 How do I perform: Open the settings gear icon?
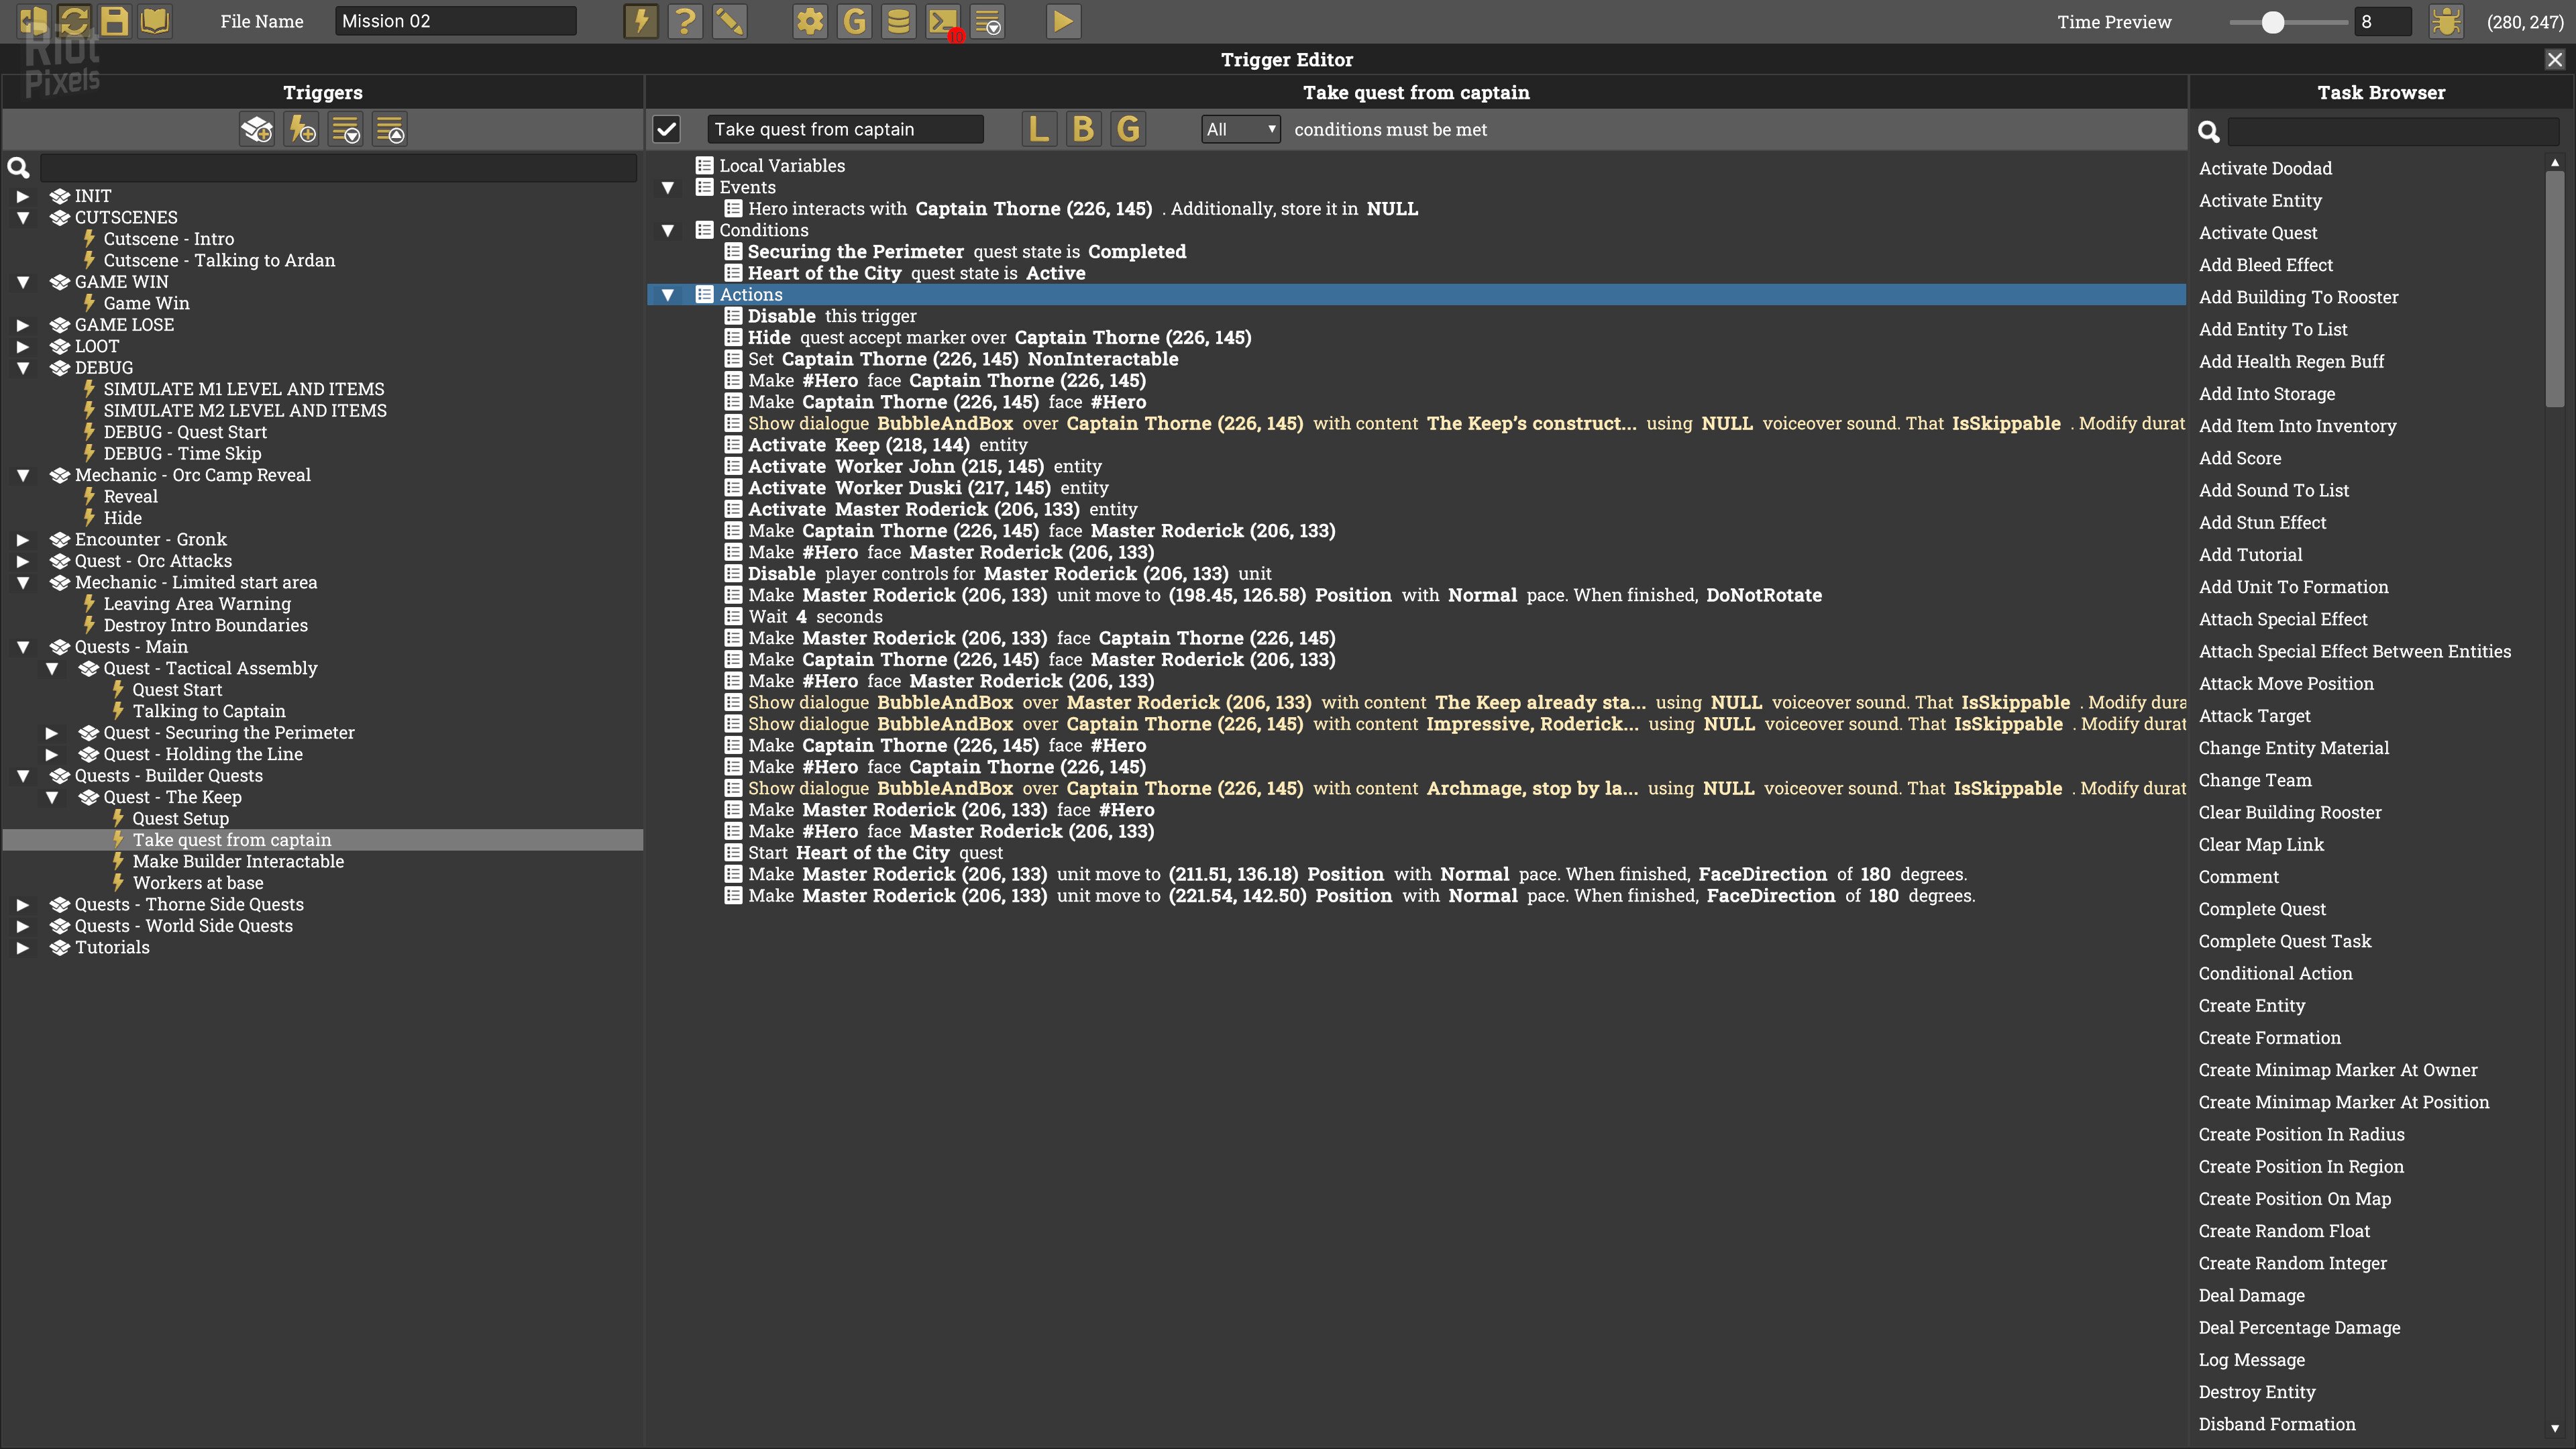810,21
